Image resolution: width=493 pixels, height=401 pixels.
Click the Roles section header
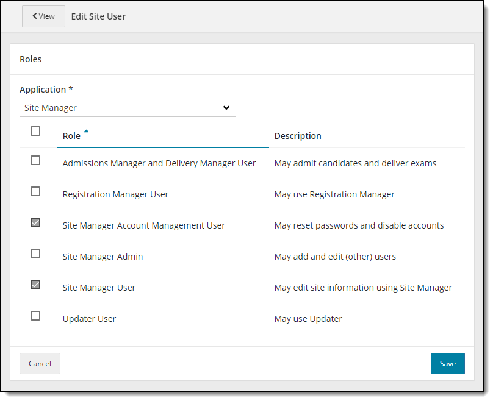tap(31, 59)
